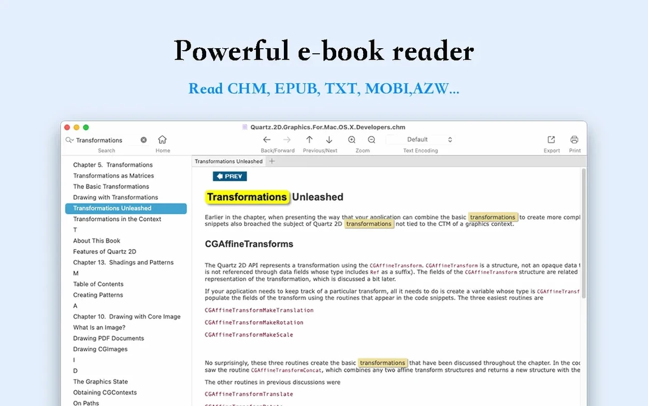Jump to next page with down arrow
Image resolution: width=648 pixels, height=406 pixels.
point(329,140)
